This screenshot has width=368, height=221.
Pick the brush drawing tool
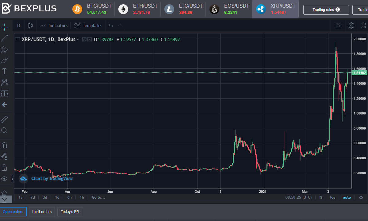[x=5, y=60]
